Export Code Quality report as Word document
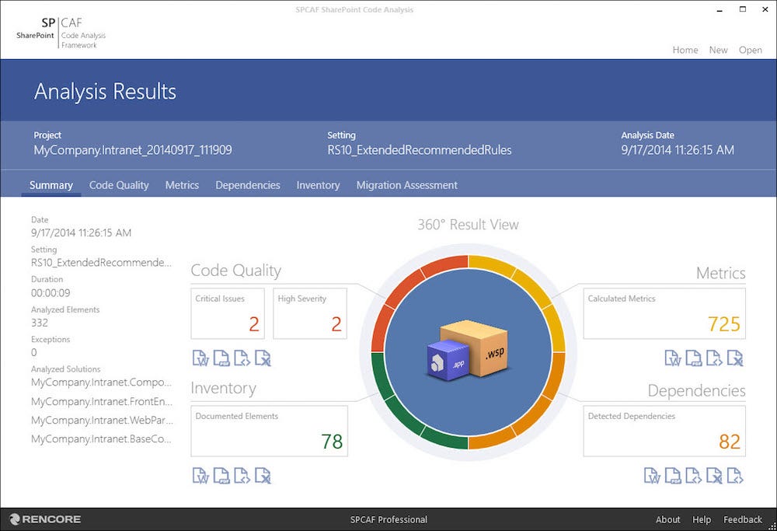777x531 pixels. [x=200, y=358]
